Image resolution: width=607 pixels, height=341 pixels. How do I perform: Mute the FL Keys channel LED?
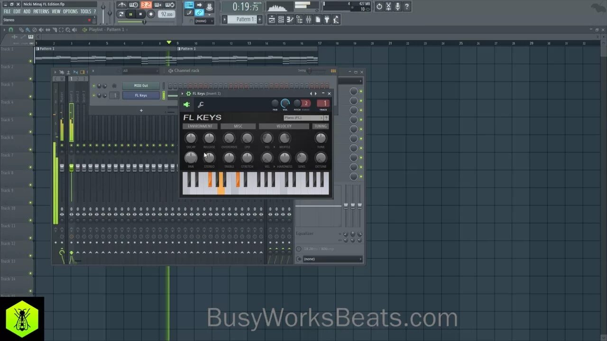click(x=93, y=95)
